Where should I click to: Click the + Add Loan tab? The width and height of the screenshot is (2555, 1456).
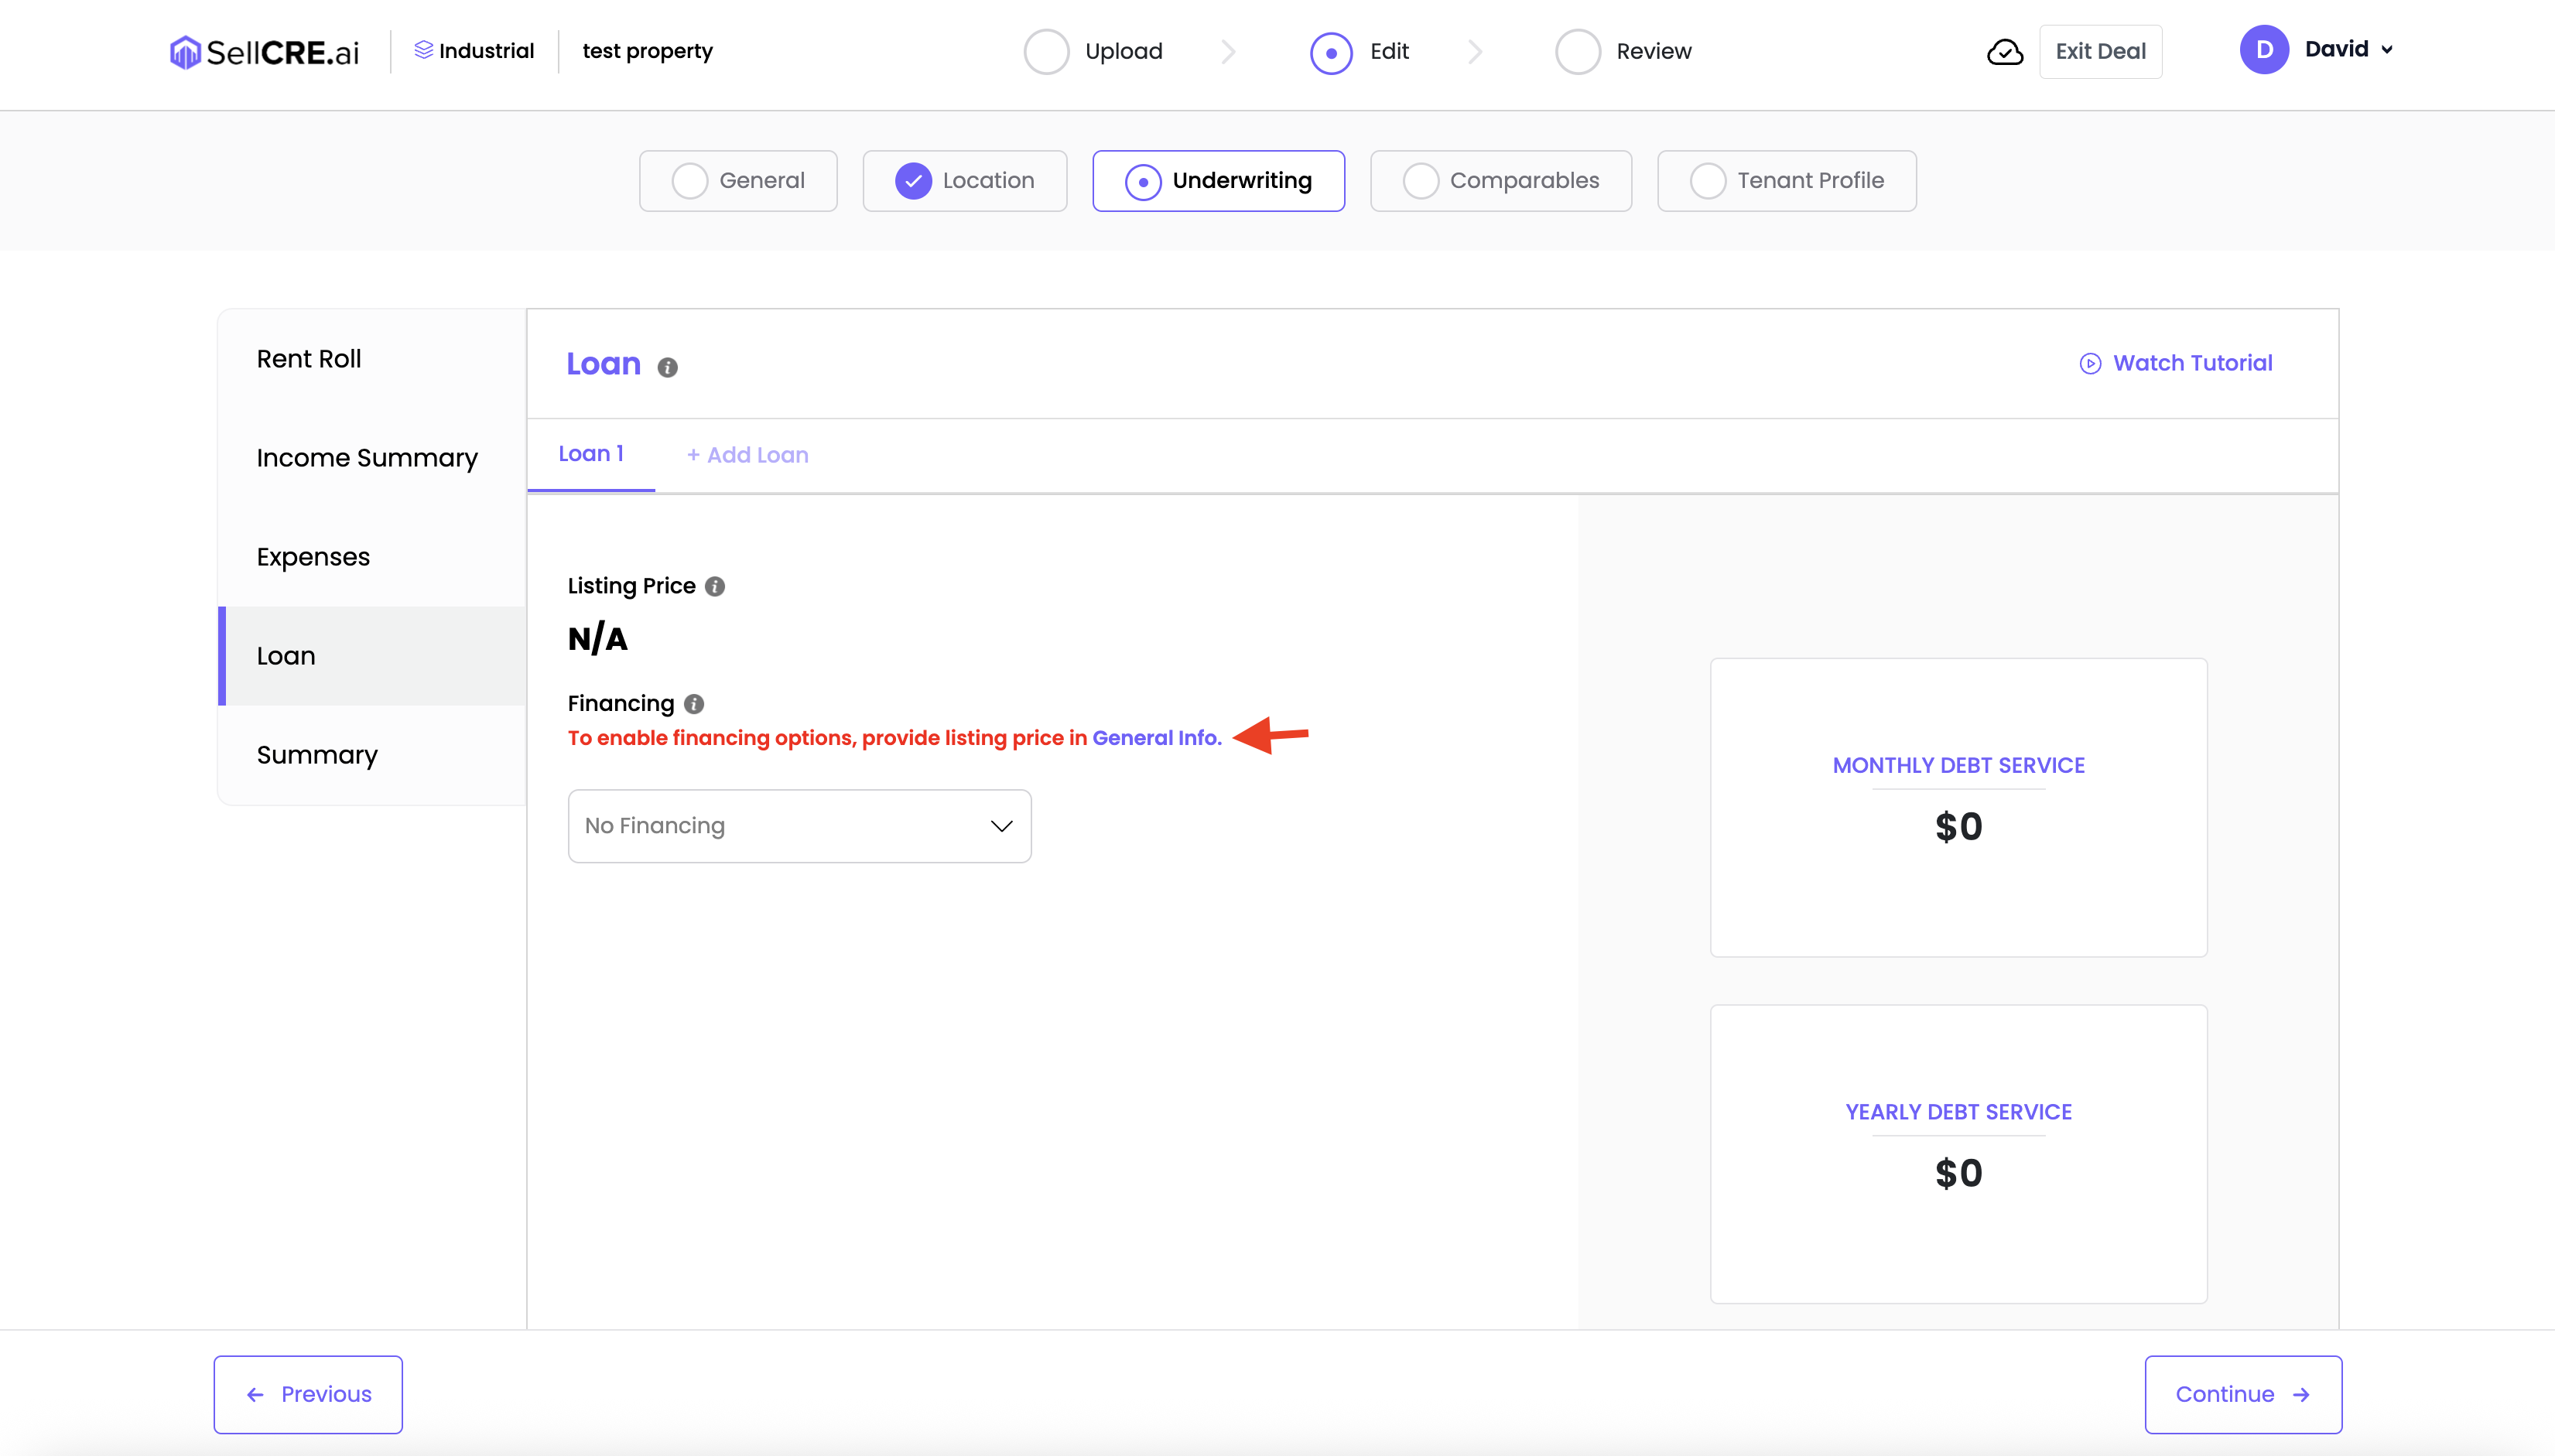pyautogui.click(x=747, y=455)
